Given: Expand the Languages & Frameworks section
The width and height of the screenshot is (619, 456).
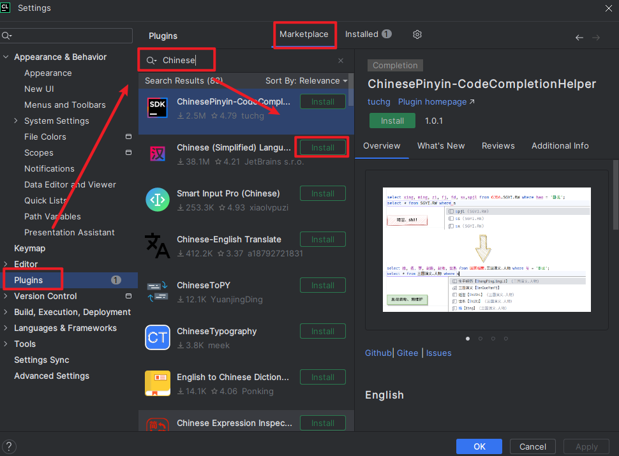Looking at the screenshot, I should click(6, 328).
